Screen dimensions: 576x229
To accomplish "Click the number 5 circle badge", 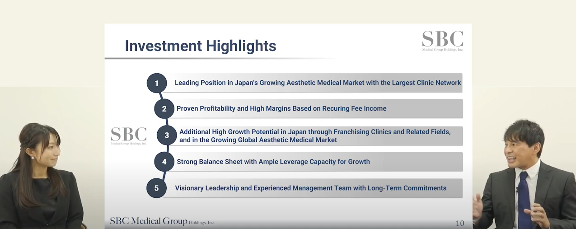I will [157, 188].
